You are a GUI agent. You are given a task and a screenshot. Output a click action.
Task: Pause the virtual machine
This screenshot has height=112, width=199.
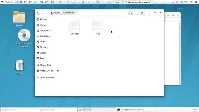tap(59, 2)
